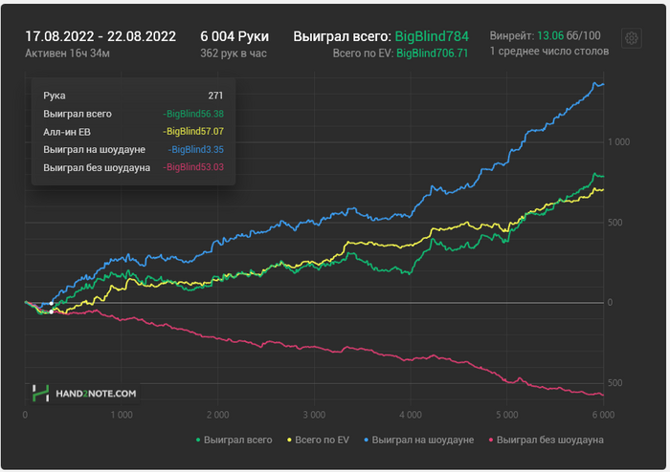Viewport: 670px width, 472px height.
Task: Toggle the 'Выиграл всего' legend series
Action: tap(234, 440)
